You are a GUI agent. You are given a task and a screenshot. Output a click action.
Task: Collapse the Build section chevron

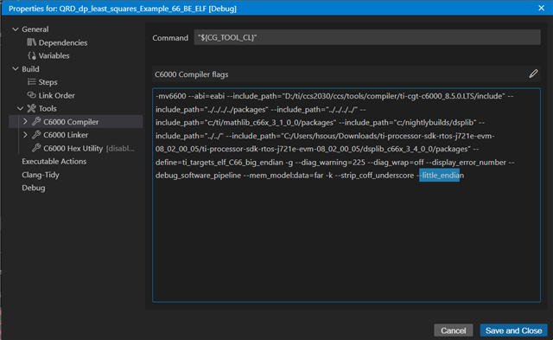(x=16, y=69)
